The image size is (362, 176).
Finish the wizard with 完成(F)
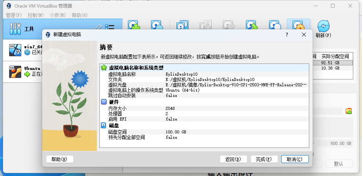(264, 159)
